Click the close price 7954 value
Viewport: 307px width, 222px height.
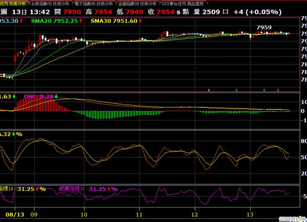click(165, 12)
